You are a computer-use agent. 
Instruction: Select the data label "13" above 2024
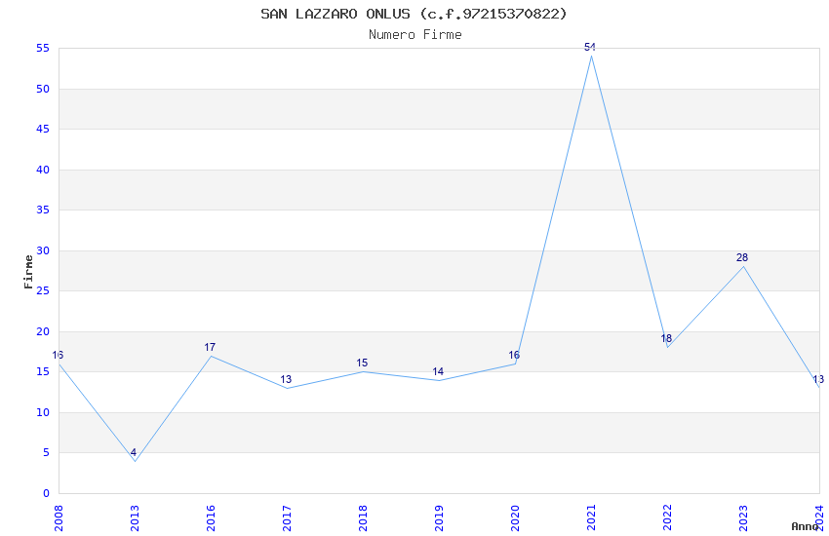[x=818, y=380]
